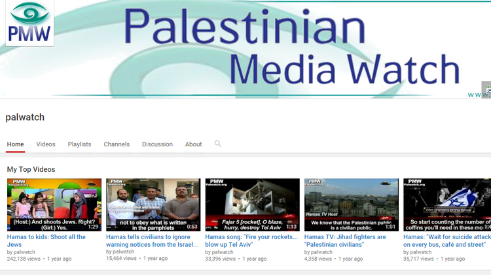
Task: Click the '35,717 views' text
Action: tap(418, 259)
